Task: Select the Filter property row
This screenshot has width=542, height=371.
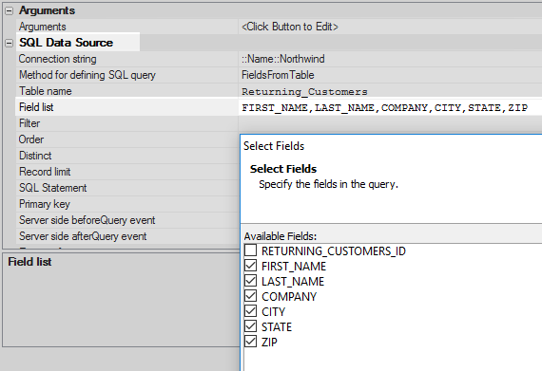Action: pyautogui.click(x=126, y=123)
